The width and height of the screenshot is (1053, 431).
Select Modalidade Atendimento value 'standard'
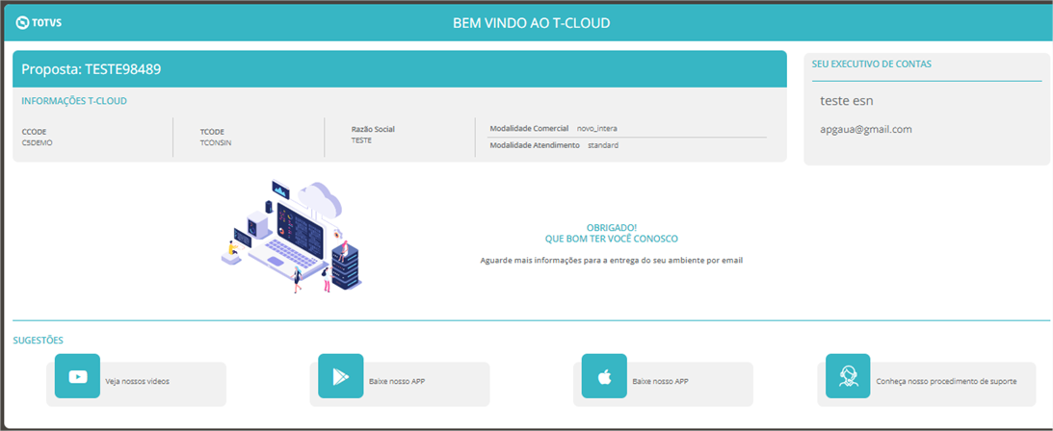click(603, 144)
